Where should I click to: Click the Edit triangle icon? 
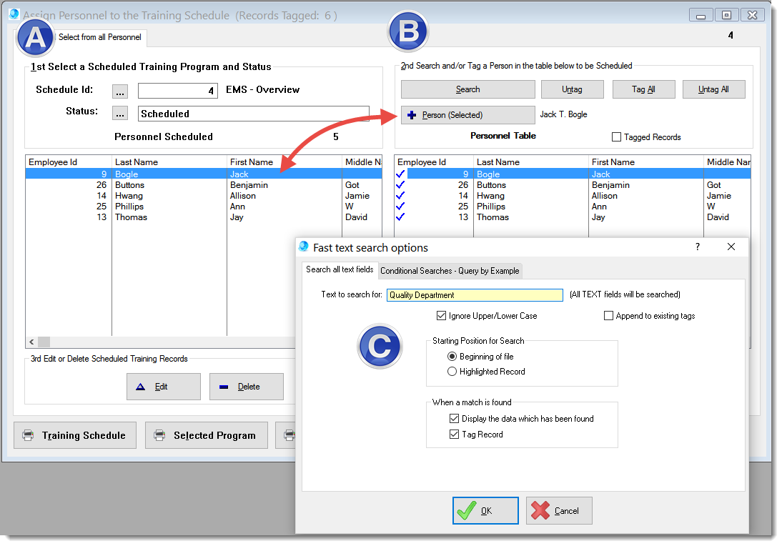141,387
